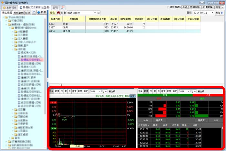Image resolution: width=226 pixels, height=151 pixels.
Task: Select the row with stock code 2834
Action: 125,31
